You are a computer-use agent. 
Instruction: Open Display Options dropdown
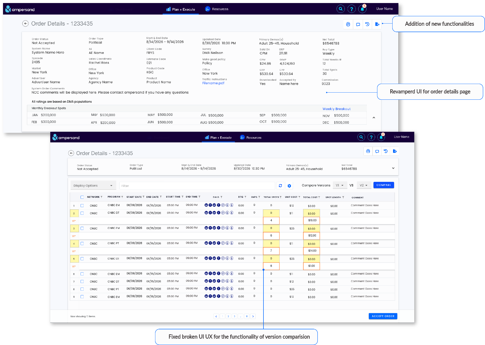click(93, 185)
